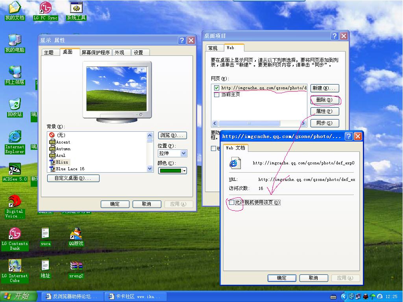Switch to 卡卡社区 taskbar window
Viewport: 403px width, 302px height.
136,296
